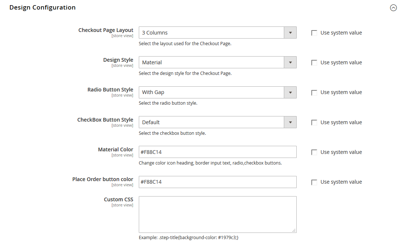Click the Custom CSS resize handle
The height and width of the screenshot is (245, 405).
[294, 230]
